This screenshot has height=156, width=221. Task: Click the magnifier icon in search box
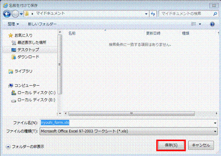(x=215, y=14)
